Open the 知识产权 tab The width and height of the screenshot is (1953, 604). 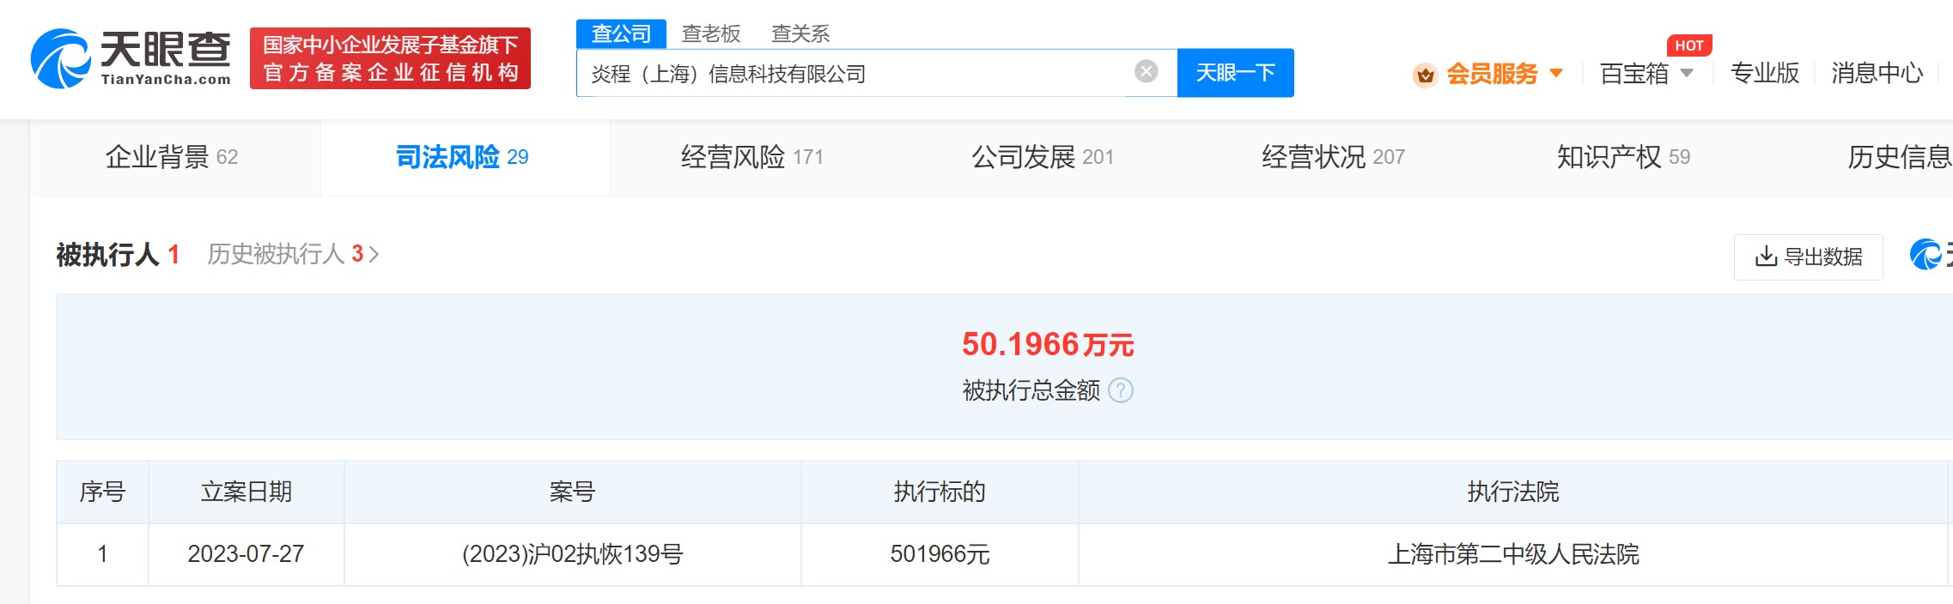click(1623, 157)
